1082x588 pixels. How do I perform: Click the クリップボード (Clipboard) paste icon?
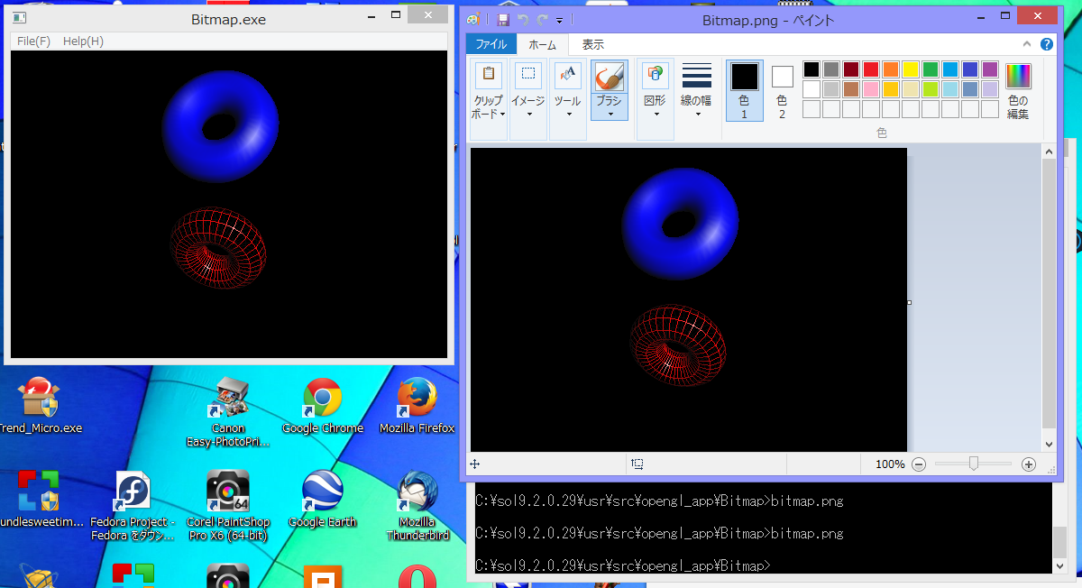point(489,75)
